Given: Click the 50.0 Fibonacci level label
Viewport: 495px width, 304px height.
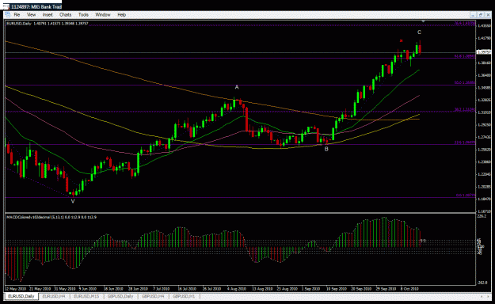Looking at the screenshot, I should (465, 82).
